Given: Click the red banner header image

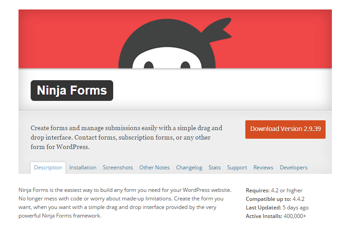Looking at the screenshot, I should click(175, 39).
